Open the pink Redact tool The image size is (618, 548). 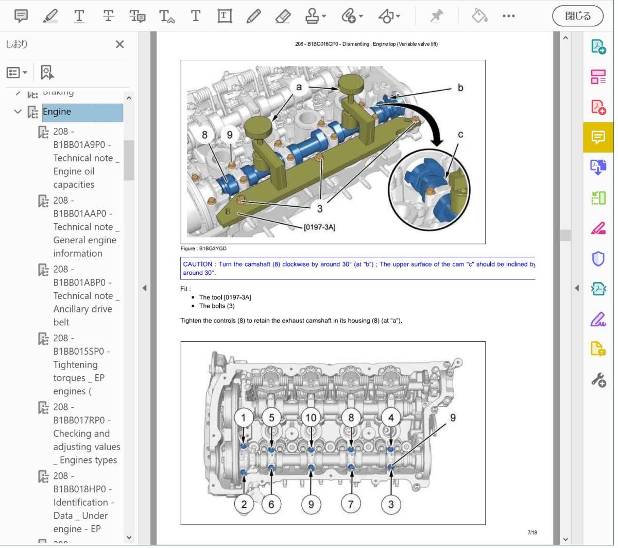(598, 228)
